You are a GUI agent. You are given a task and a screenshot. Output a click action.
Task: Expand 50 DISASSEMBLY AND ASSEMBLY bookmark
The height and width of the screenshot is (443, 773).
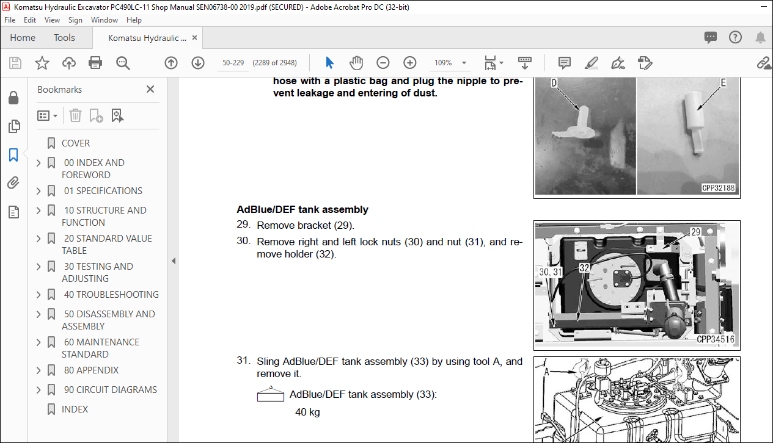click(39, 314)
